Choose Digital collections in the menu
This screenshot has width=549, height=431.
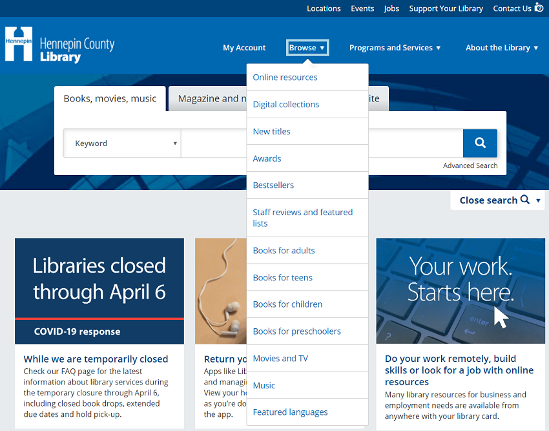point(307,105)
